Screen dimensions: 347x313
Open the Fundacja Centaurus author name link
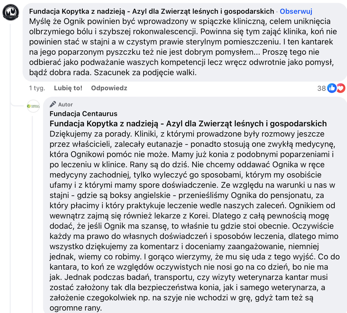(83, 114)
